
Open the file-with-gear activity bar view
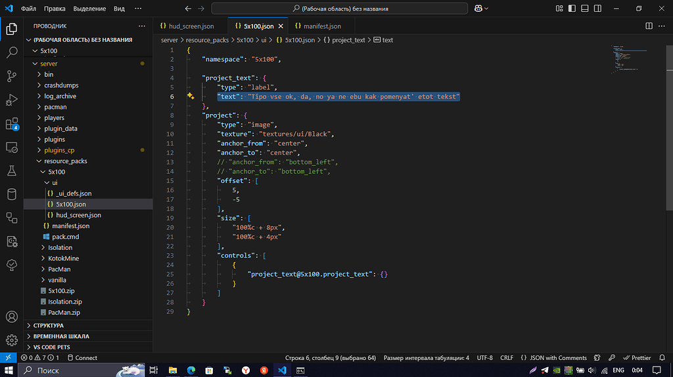coord(12,242)
